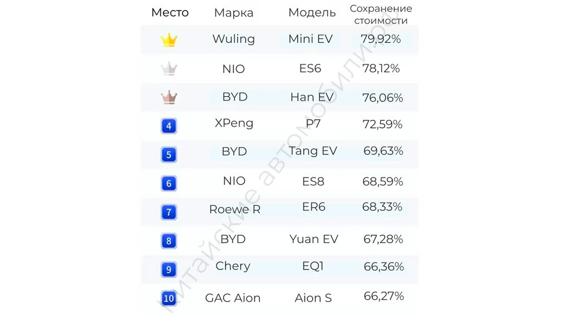Image resolution: width=562 pixels, height=316 pixels.
Task: Click the XPeng brand cell
Action: click(x=234, y=124)
